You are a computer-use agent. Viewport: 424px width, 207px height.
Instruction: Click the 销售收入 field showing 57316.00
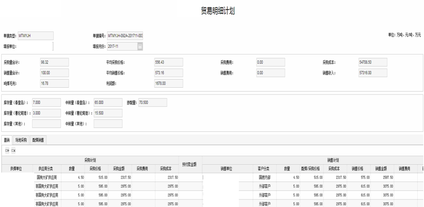(373, 73)
